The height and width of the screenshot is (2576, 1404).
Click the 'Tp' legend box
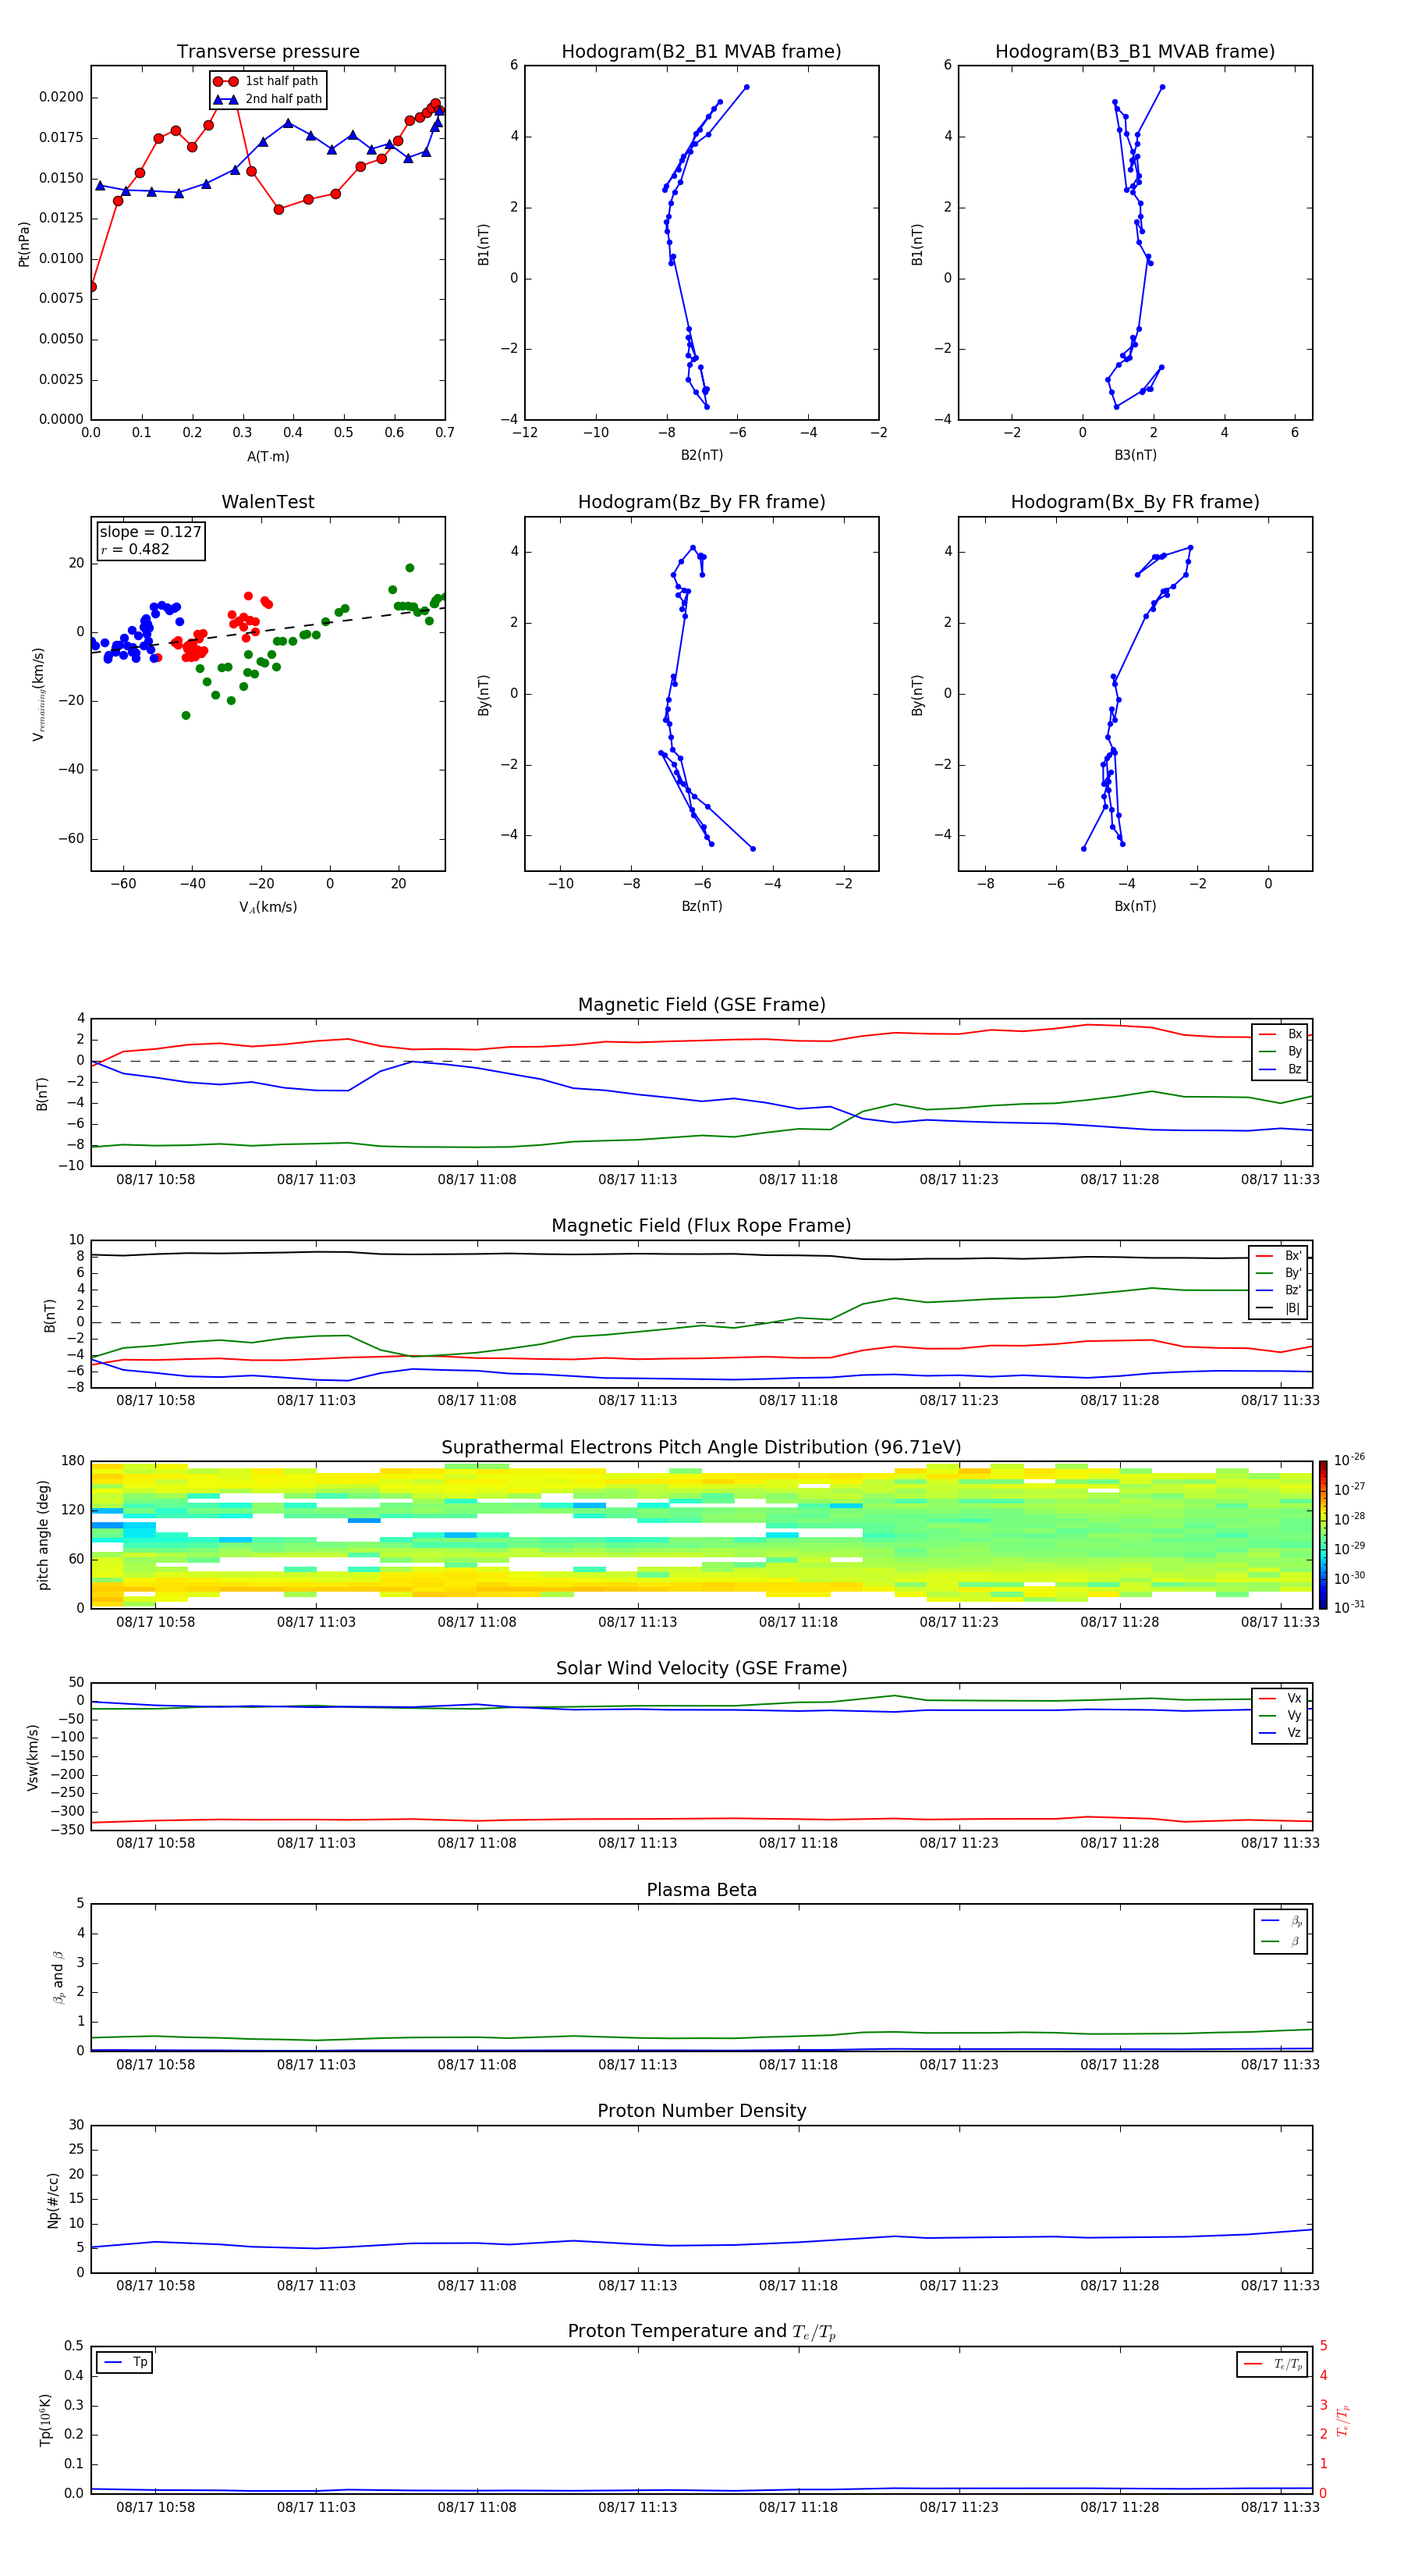pyautogui.click(x=124, y=2362)
